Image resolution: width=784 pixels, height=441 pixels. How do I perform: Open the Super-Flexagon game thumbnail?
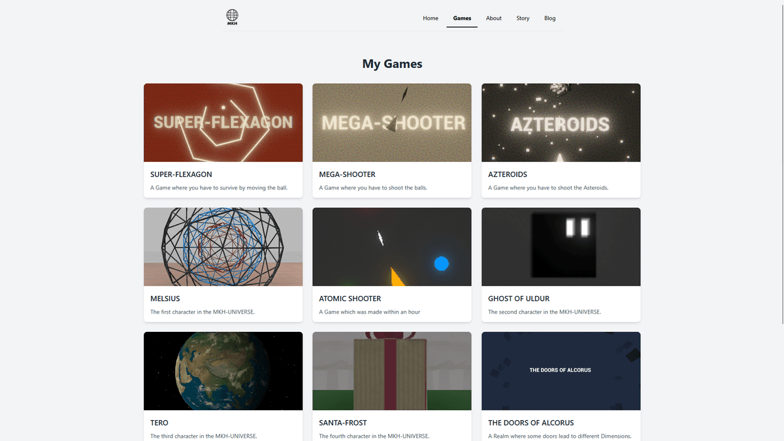223,123
